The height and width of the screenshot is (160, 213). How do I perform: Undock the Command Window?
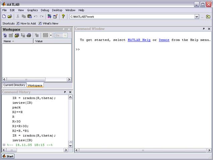coord(204,29)
